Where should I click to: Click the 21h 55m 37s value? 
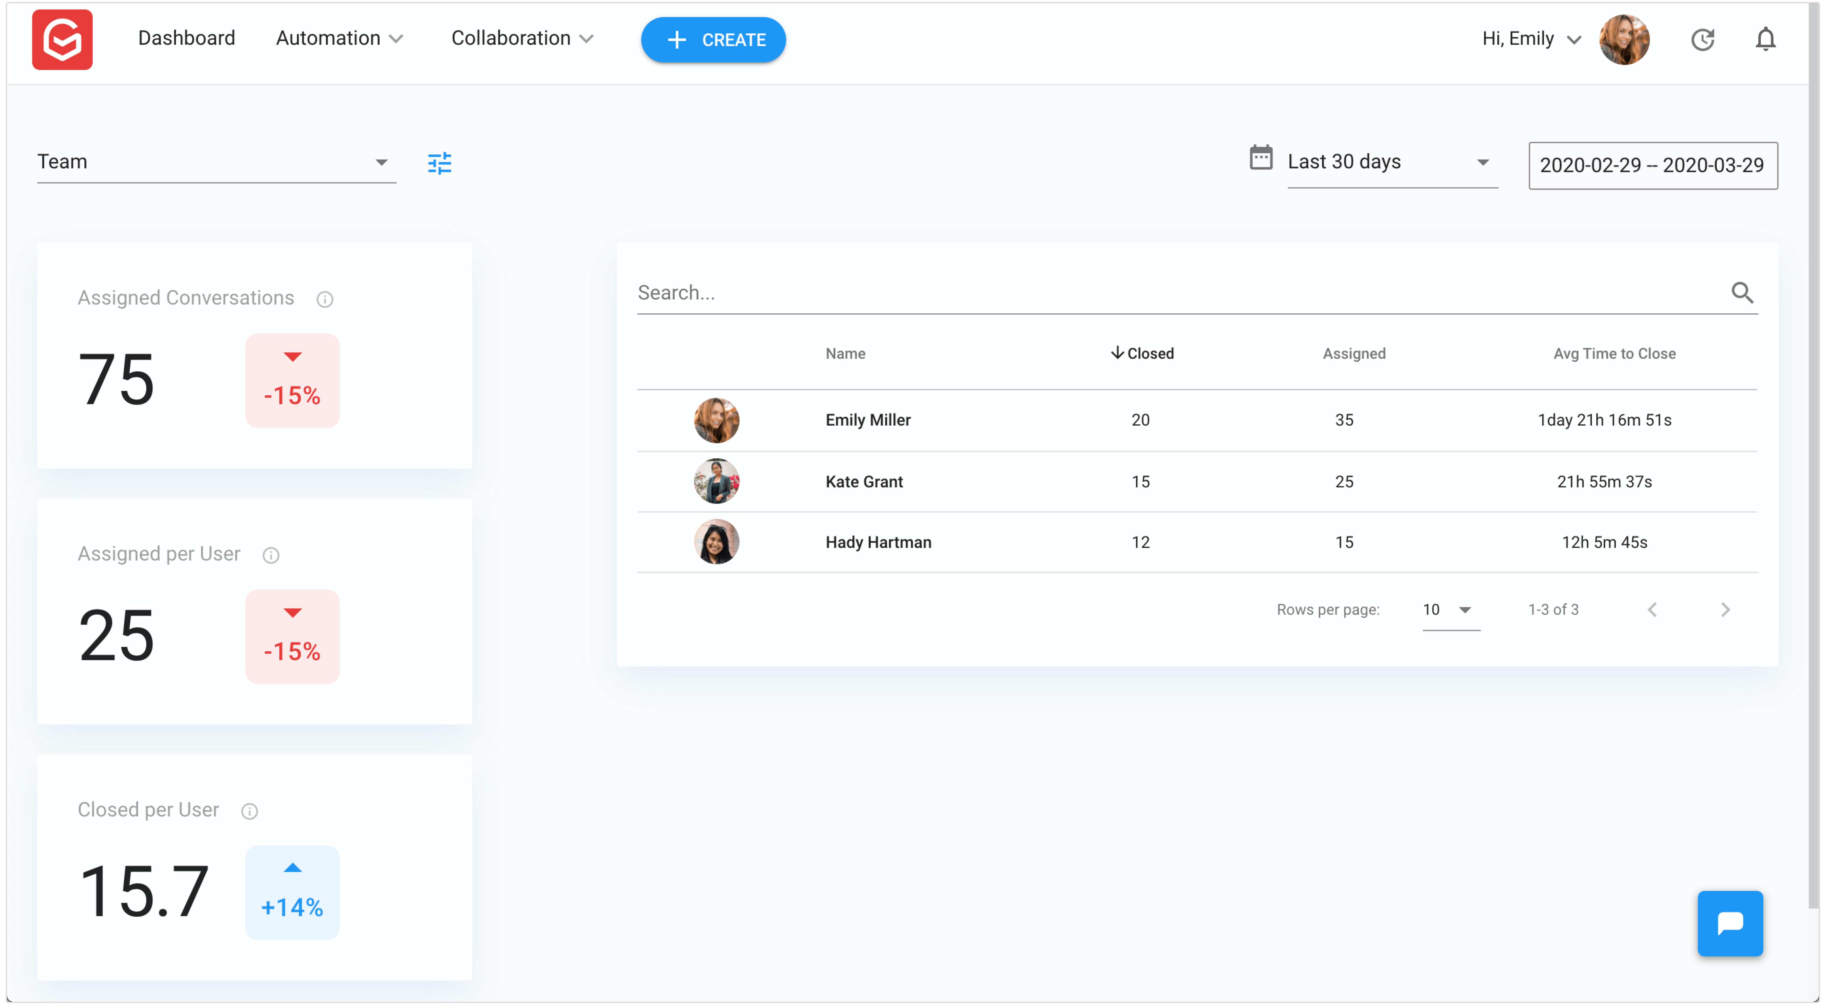pyautogui.click(x=1604, y=482)
